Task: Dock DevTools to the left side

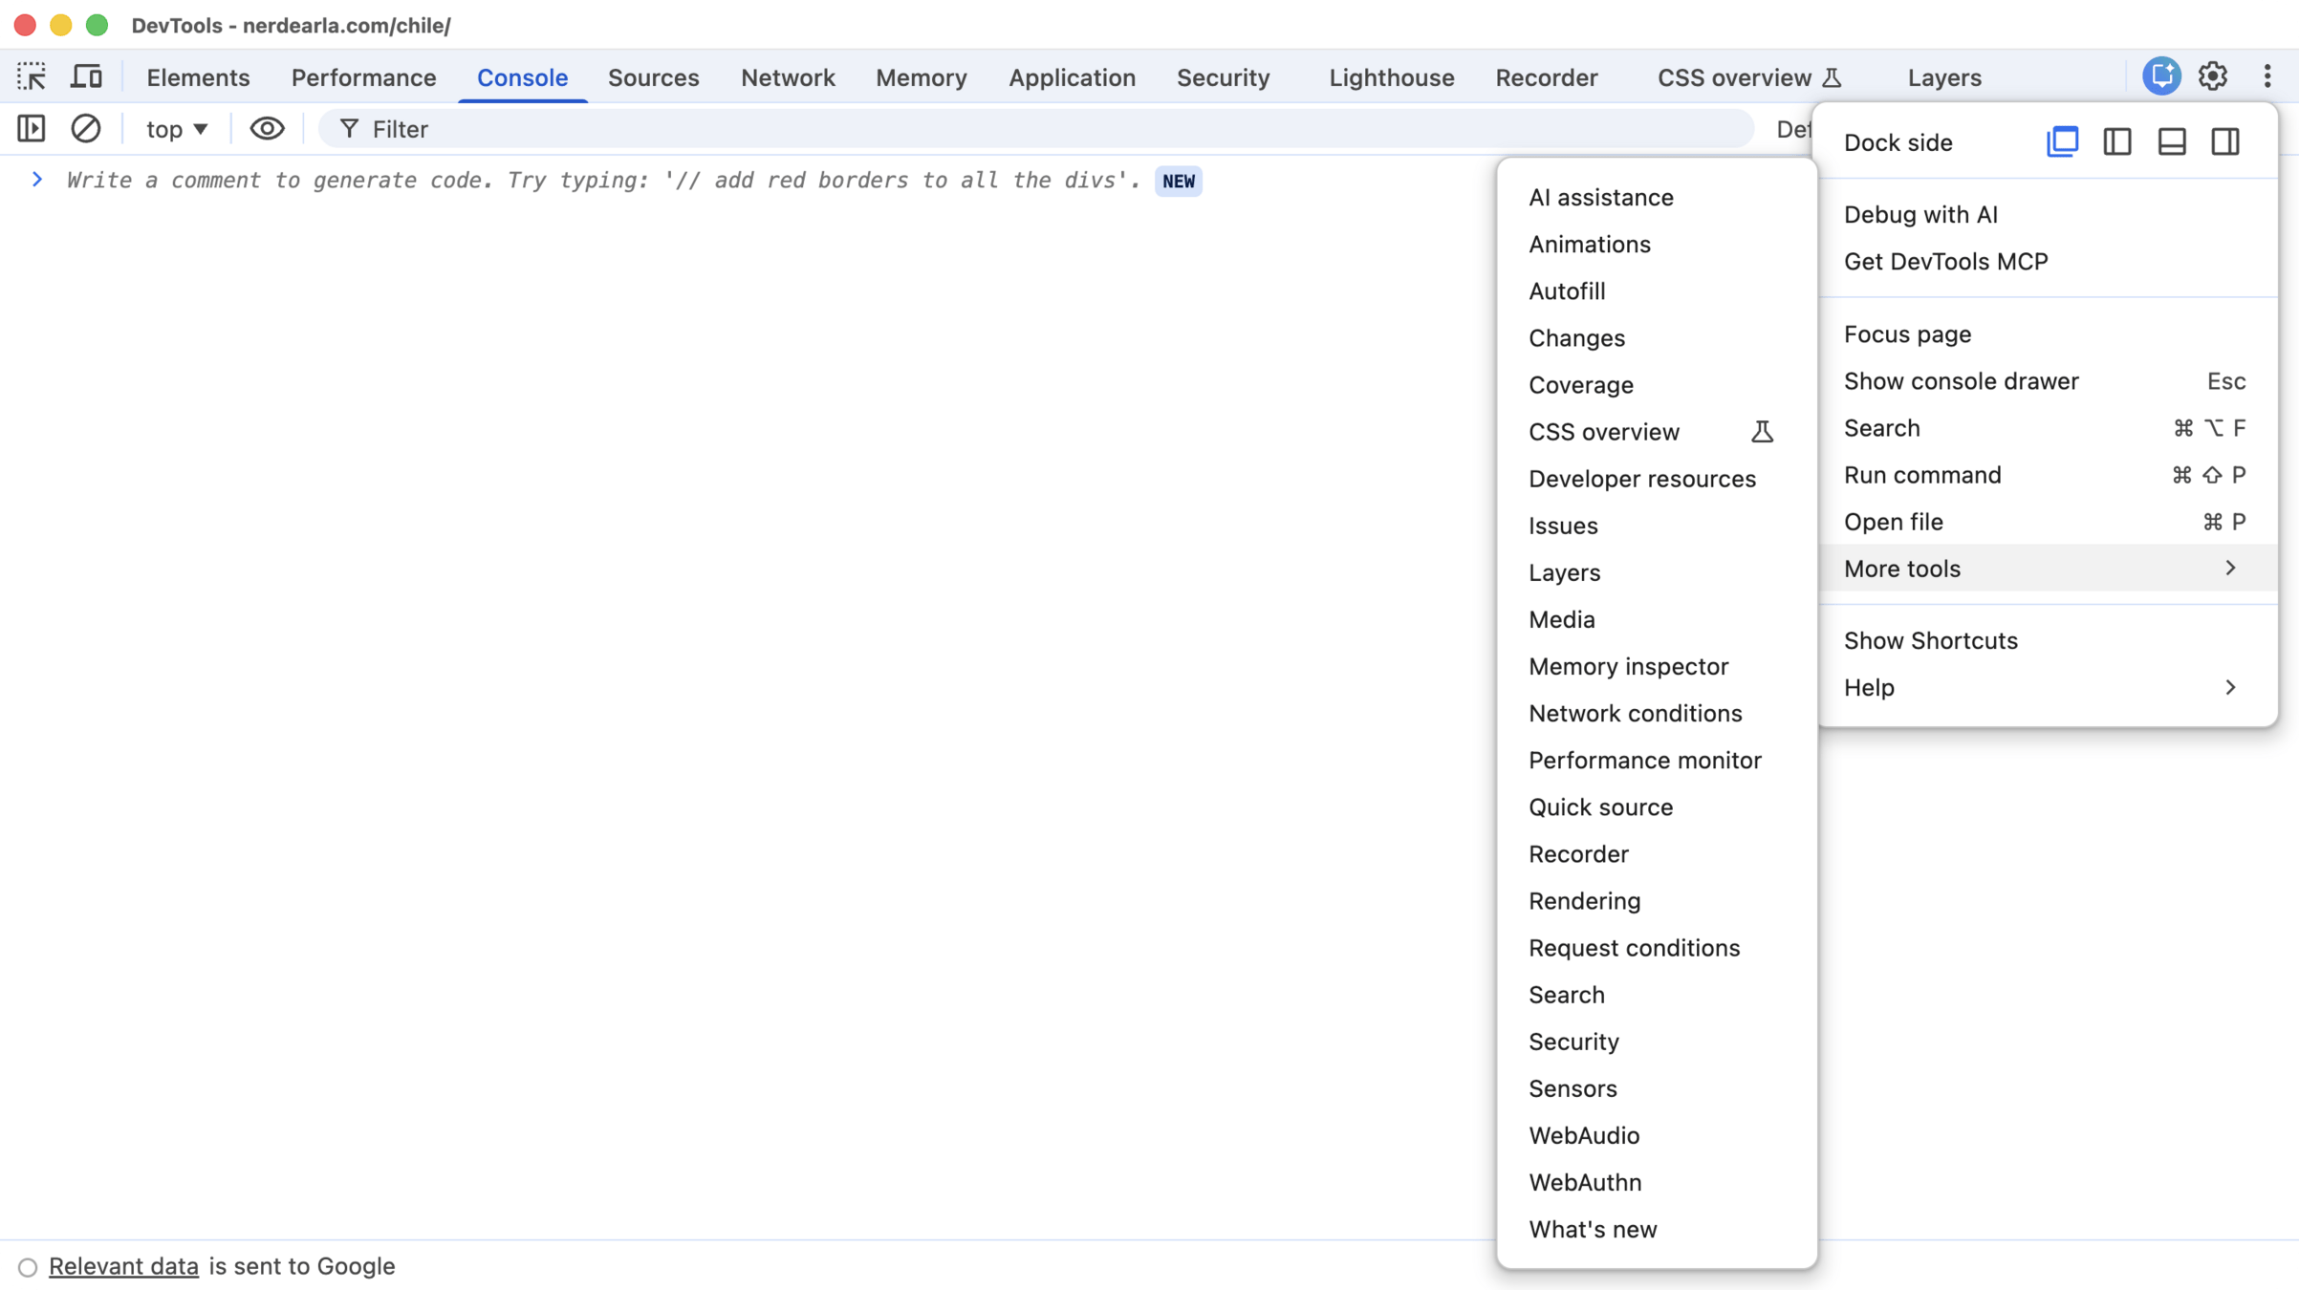Action: 2117,142
